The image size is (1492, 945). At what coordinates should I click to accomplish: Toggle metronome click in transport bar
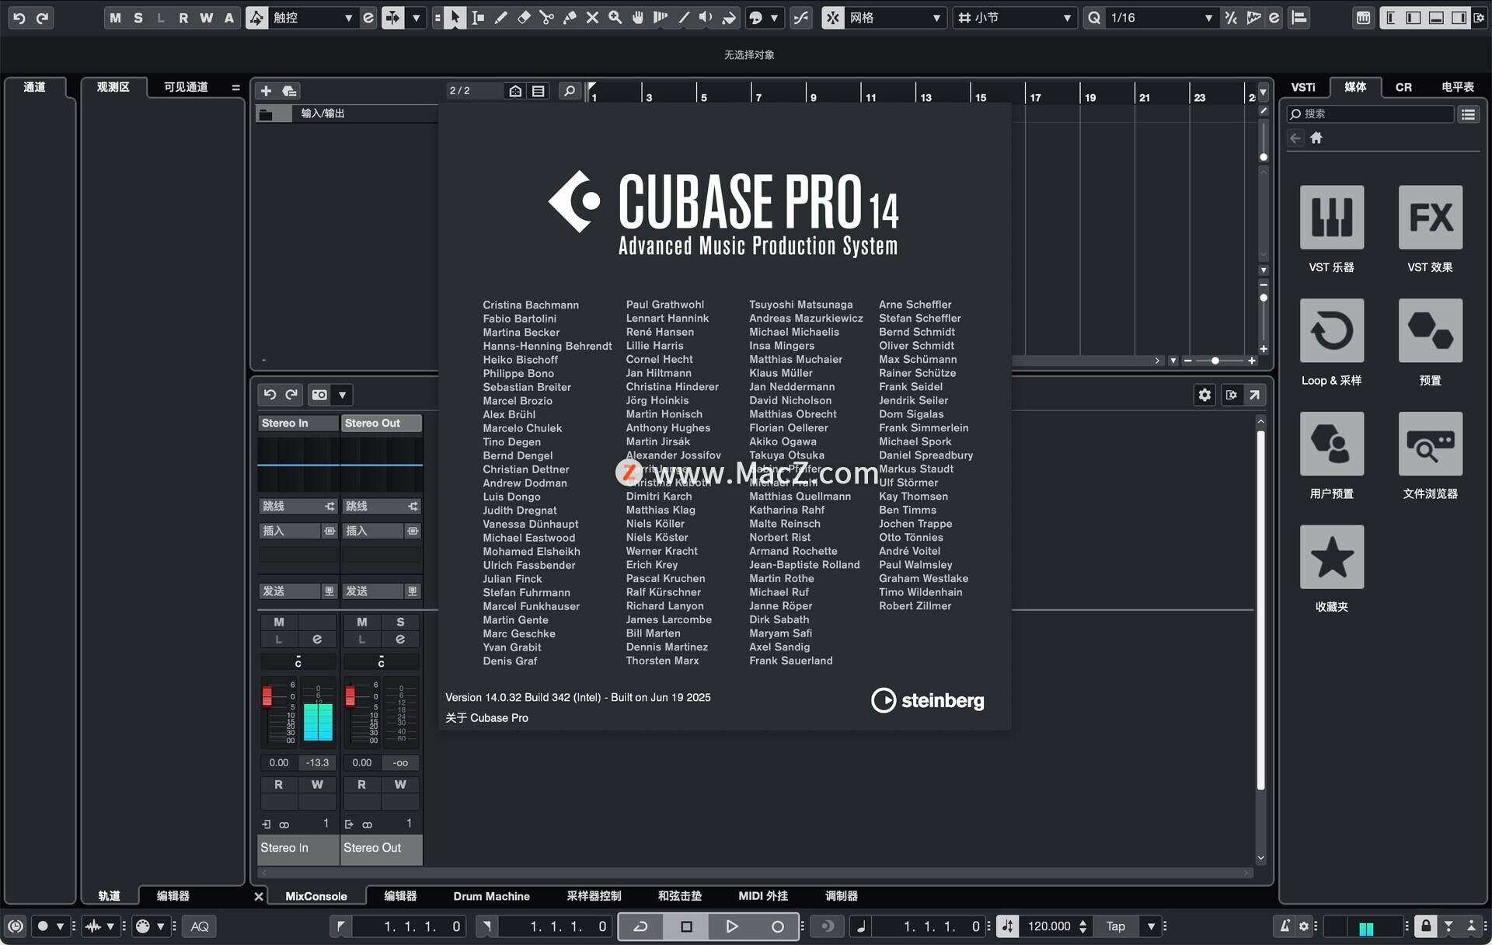1285,926
